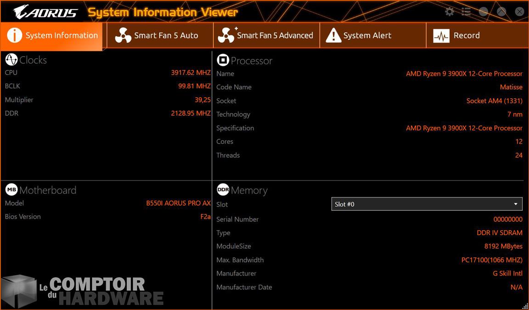Click the Socket AM4 (1331) value
Image resolution: width=529 pixels, height=310 pixels.
tap(494, 101)
